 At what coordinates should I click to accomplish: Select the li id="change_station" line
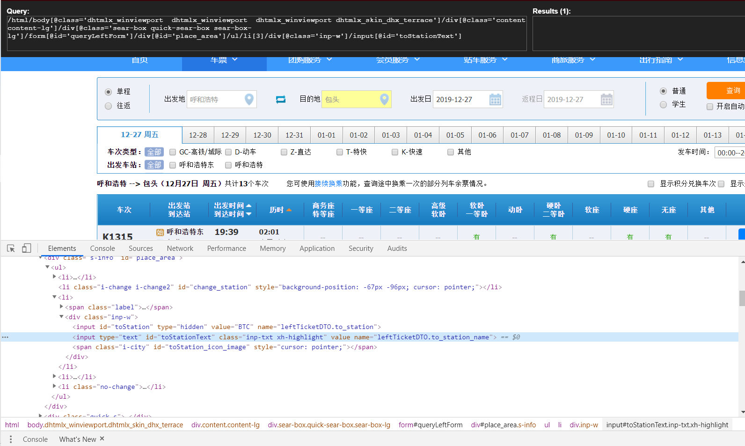point(280,287)
